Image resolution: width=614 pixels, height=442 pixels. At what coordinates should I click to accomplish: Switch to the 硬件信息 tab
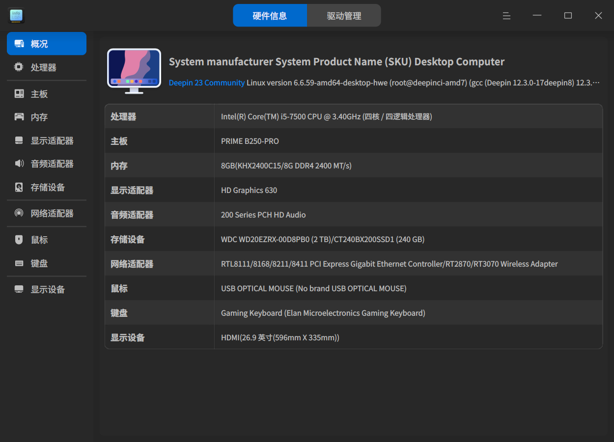[x=270, y=15]
